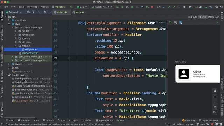
Task: Click pan hand icon in preview
Action: pyautogui.click(x=215, y=91)
